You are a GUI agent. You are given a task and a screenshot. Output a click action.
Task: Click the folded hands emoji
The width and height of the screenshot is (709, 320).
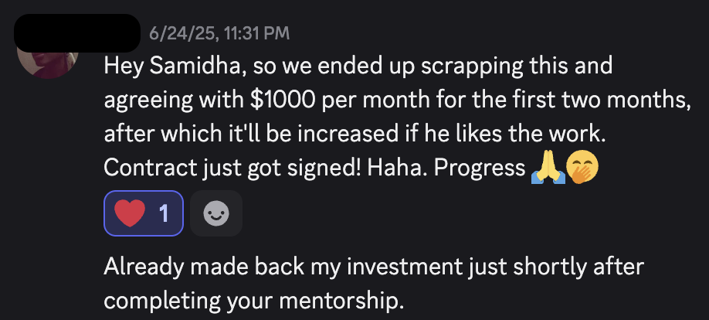548,168
